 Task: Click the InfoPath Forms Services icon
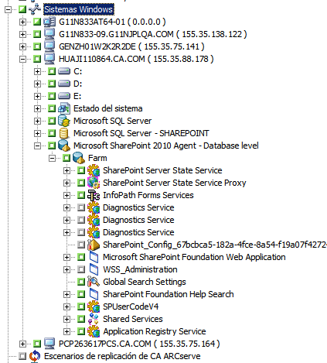click(x=94, y=195)
